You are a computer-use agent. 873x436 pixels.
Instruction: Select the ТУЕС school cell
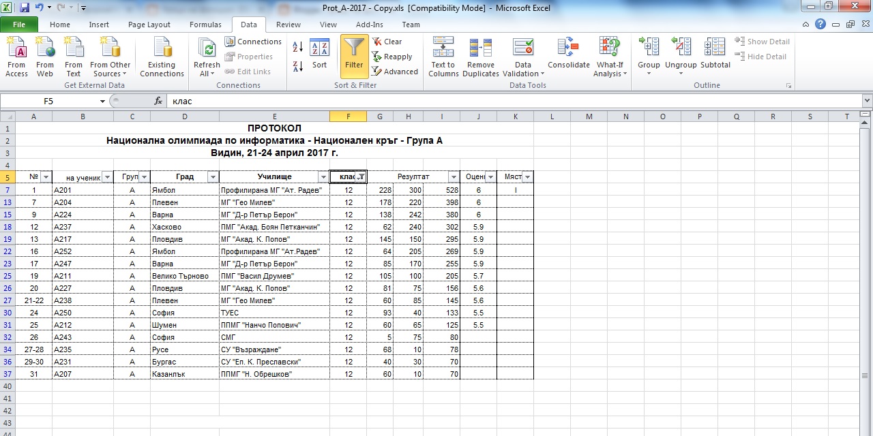274,313
